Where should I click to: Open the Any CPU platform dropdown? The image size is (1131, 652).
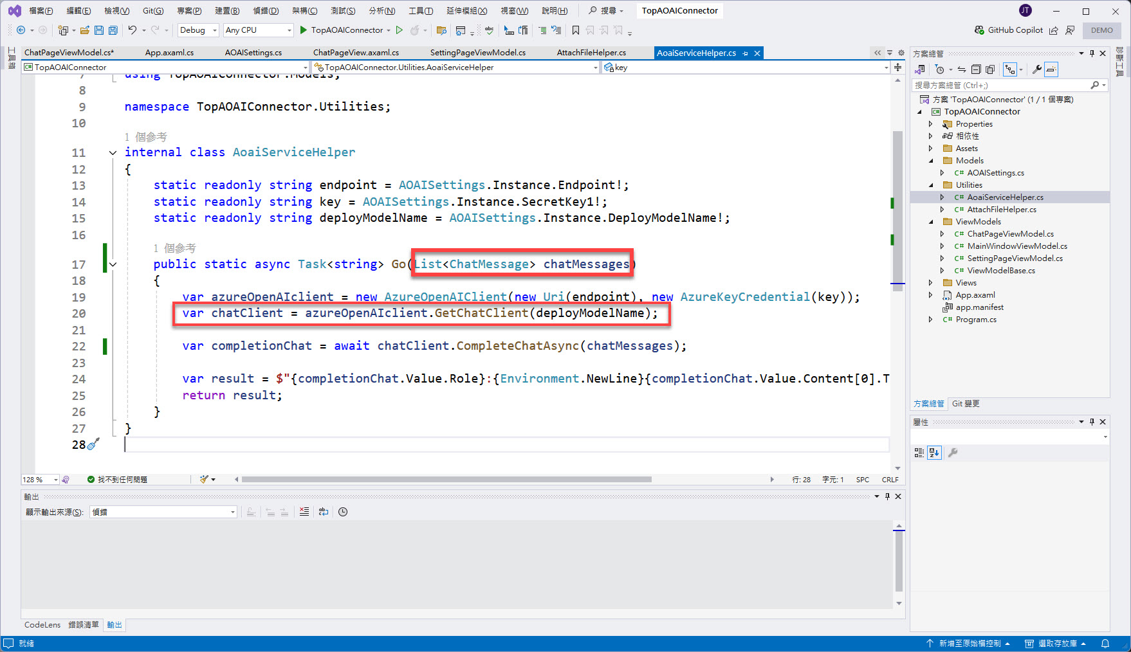coord(258,30)
